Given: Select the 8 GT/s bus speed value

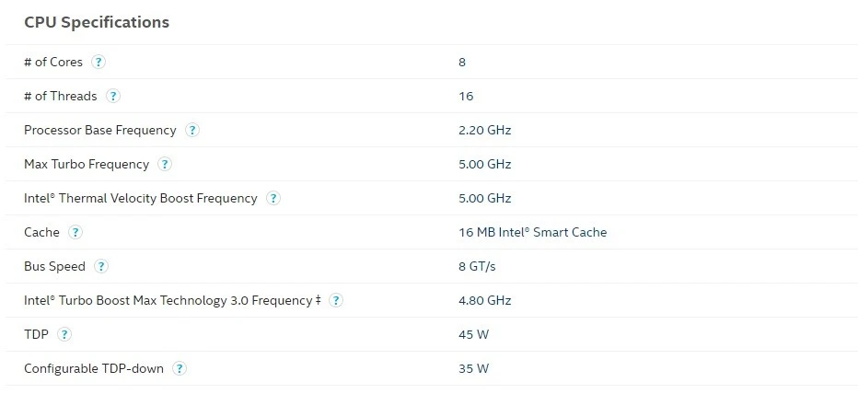Looking at the screenshot, I should point(477,266).
